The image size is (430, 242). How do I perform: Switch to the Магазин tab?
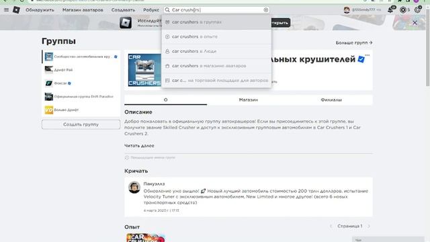pyautogui.click(x=249, y=100)
